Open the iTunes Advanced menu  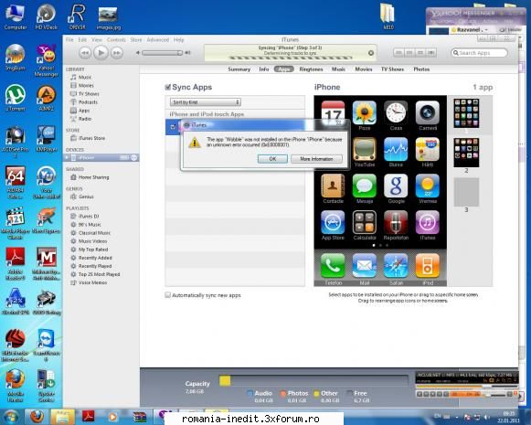[x=158, y=40]
